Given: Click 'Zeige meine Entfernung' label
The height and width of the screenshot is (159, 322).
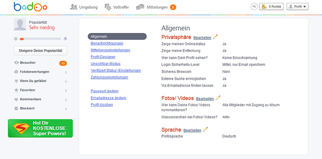Looking at the screenshot, I should coord(181,51).
